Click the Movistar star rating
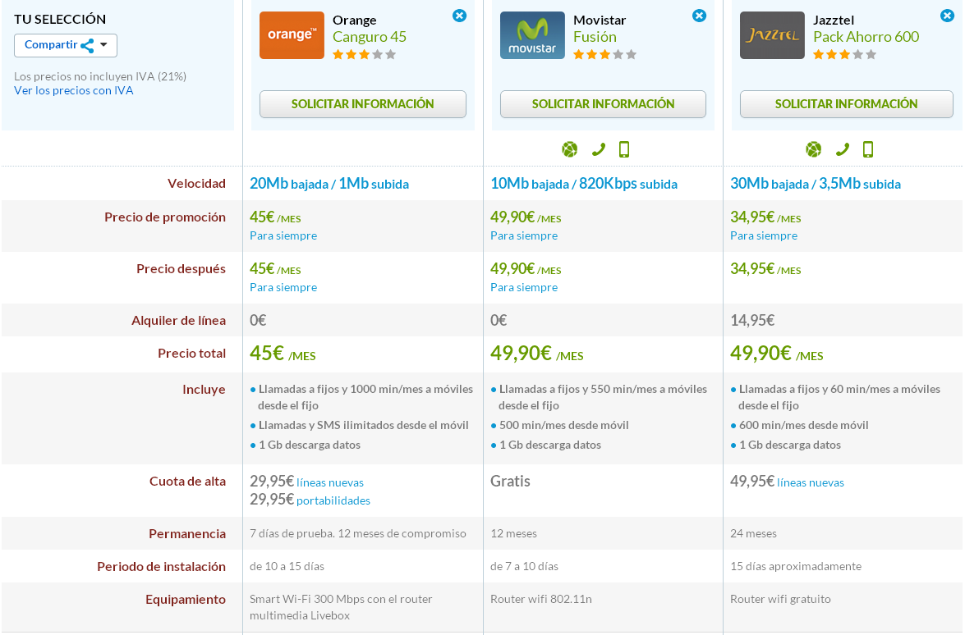The height and width of the screenshot is (635, 965). 605,55
